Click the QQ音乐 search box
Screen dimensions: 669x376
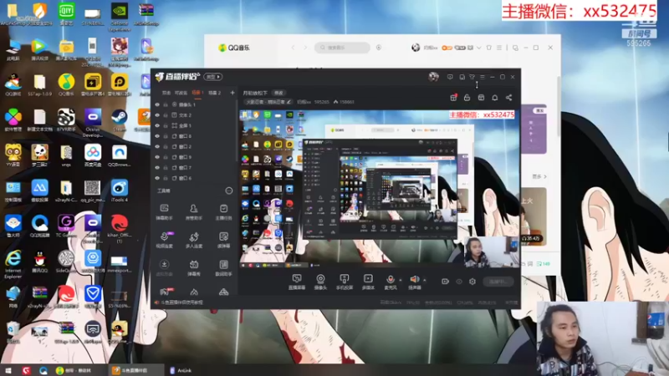pos(342,48)
